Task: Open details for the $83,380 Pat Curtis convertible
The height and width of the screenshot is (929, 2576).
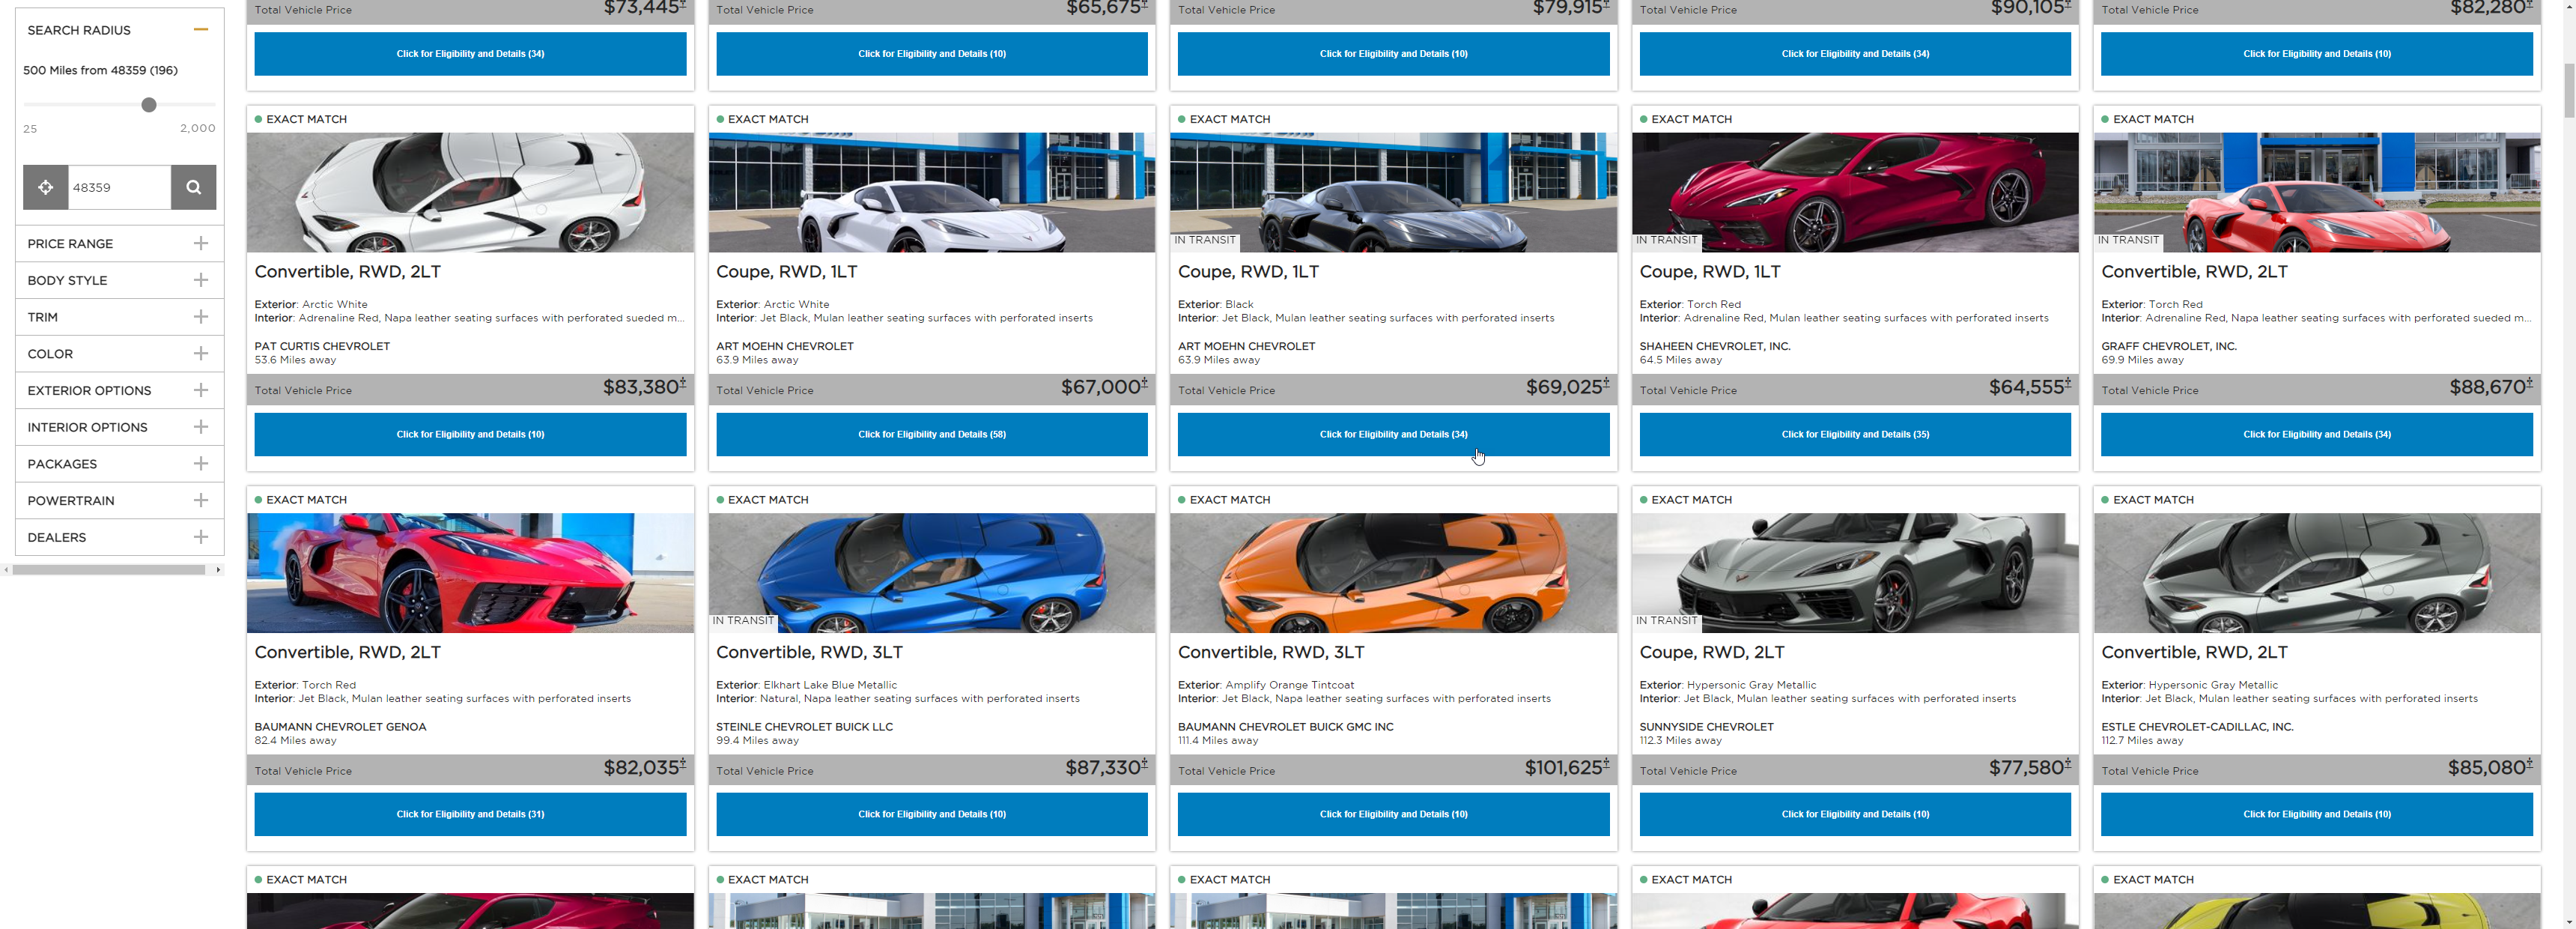Action: 470,434
